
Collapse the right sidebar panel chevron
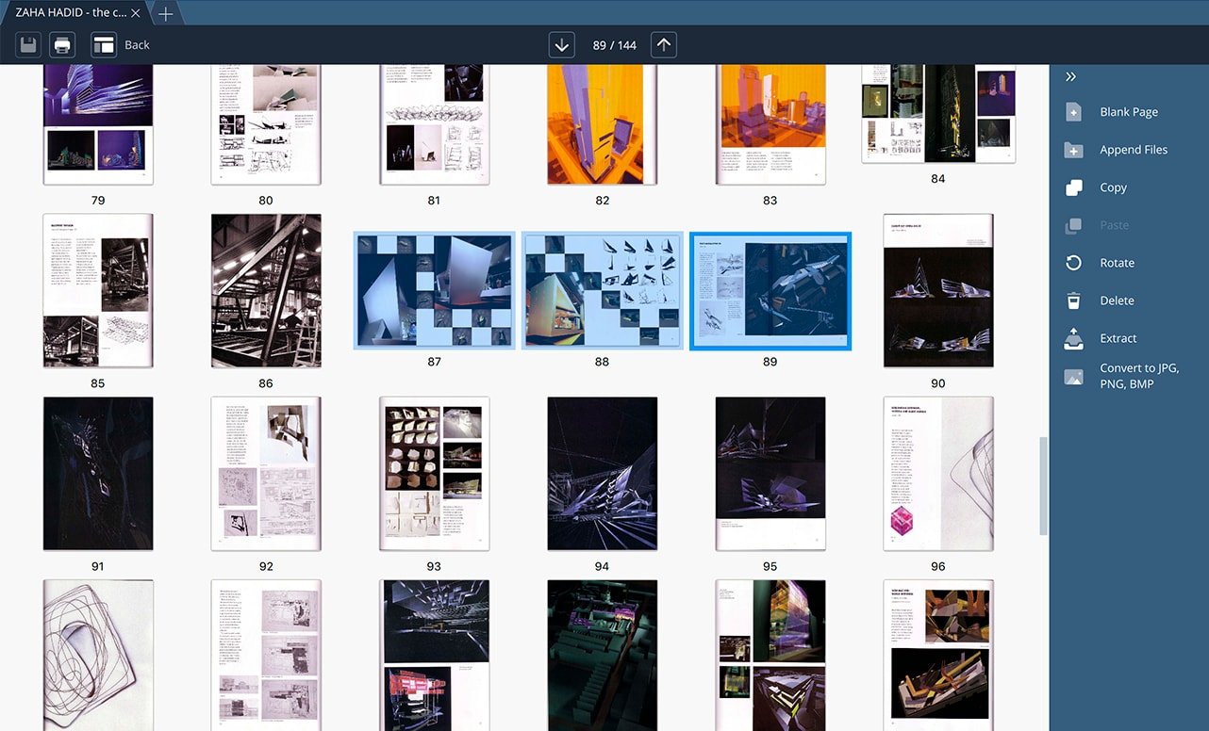pos(1070,76)
